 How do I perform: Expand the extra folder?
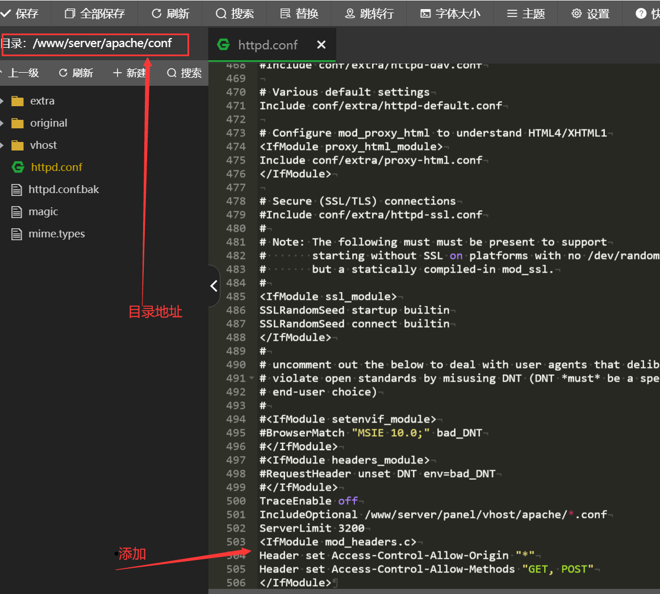[x=42, y=101]
